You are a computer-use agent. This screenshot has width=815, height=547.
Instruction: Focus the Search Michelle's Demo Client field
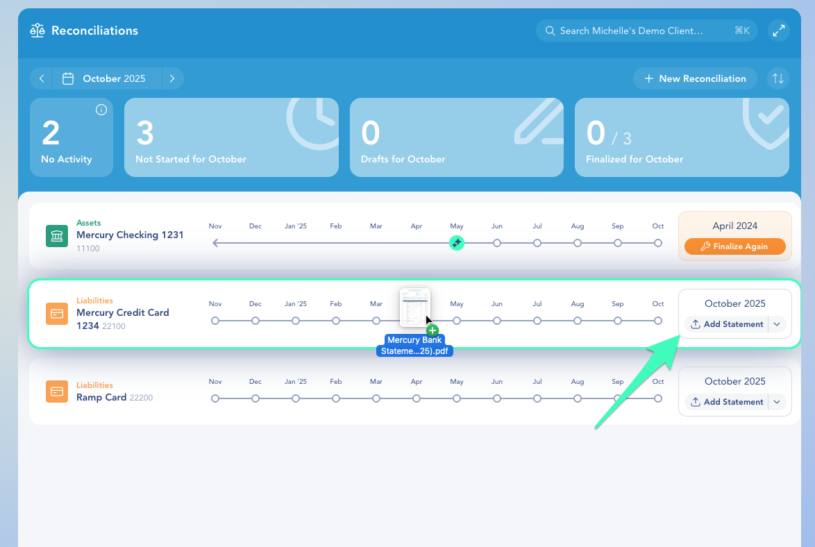[646, 31]
